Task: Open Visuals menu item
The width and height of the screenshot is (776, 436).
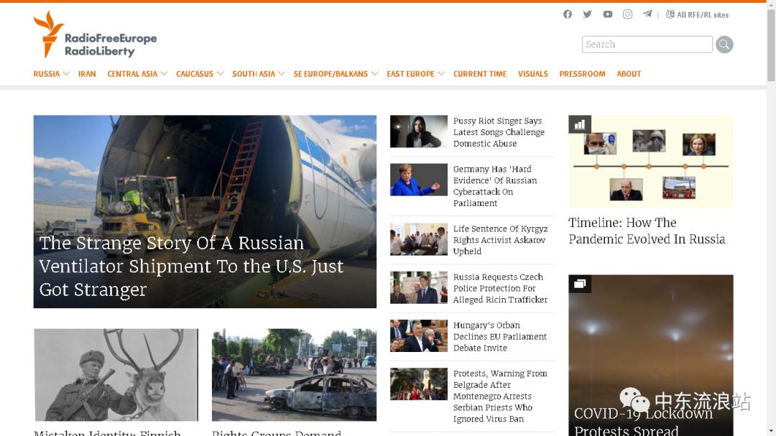Action: [533, 74]
